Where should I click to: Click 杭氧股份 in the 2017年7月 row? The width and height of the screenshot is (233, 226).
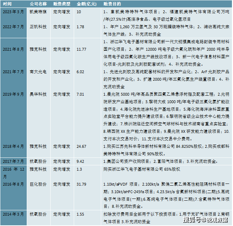point(38,161)
